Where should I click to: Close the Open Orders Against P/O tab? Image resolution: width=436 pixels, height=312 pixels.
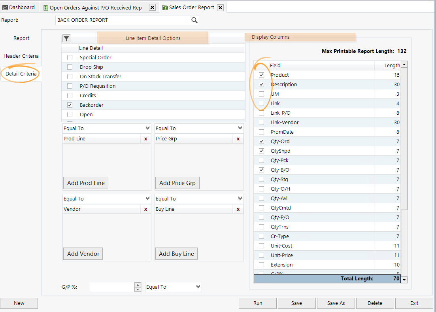pos(152,8)
